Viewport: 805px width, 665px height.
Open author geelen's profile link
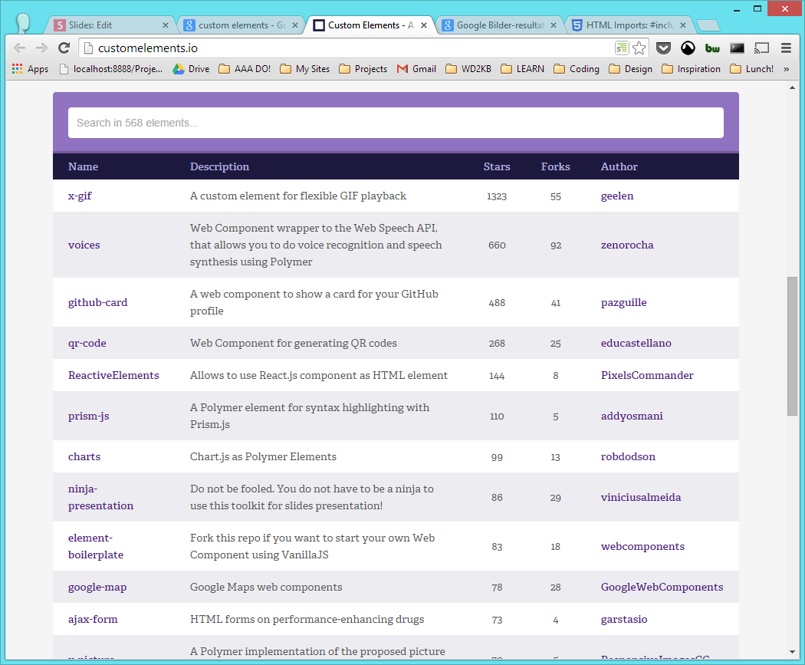[x=617, y=196]
